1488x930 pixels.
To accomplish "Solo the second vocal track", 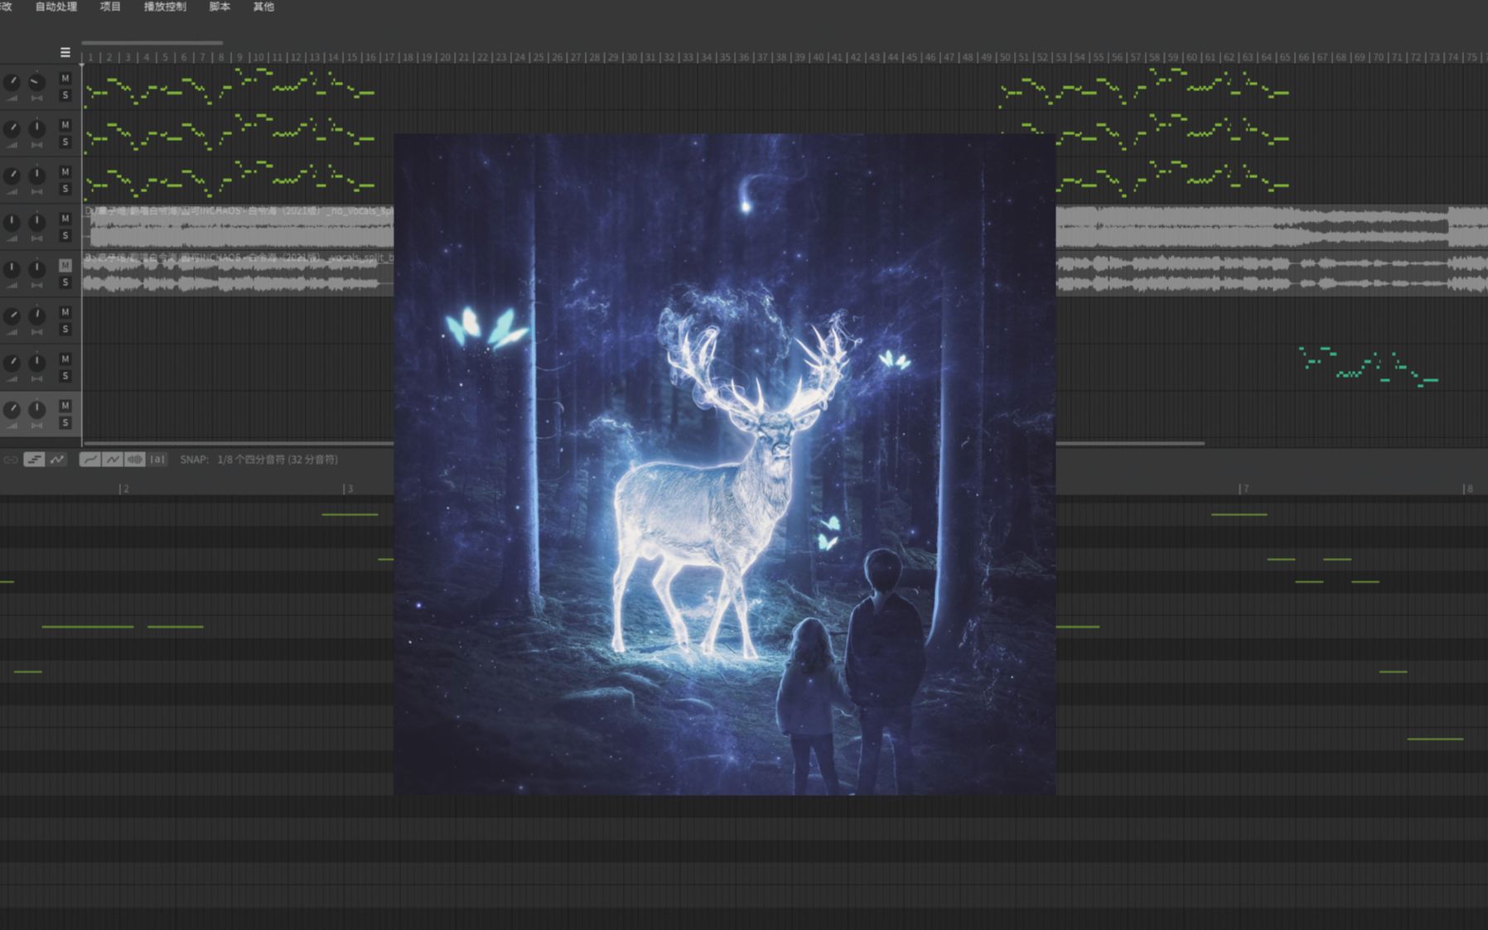I will click(x=65, y=142).
